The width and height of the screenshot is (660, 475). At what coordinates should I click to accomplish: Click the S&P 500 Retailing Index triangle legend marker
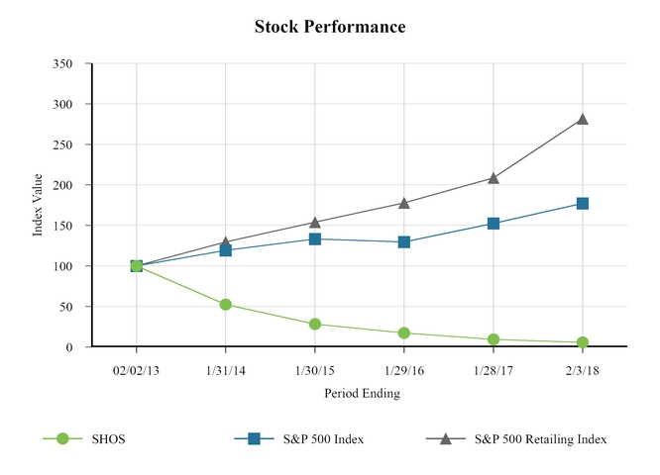[445, 438]
